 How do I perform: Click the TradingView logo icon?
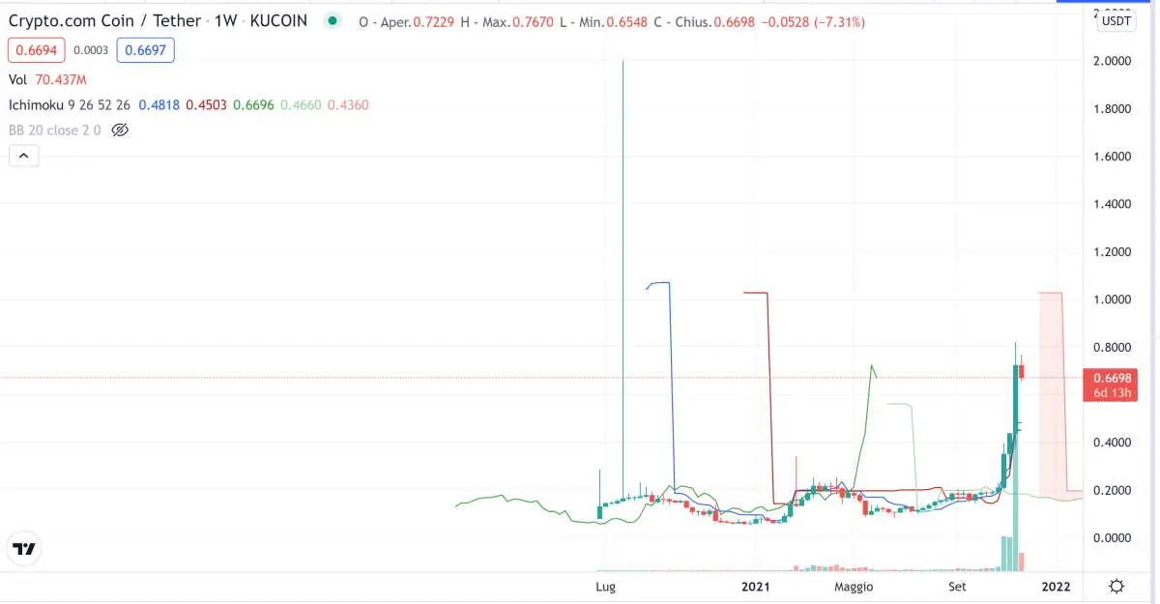click(24, 549)
